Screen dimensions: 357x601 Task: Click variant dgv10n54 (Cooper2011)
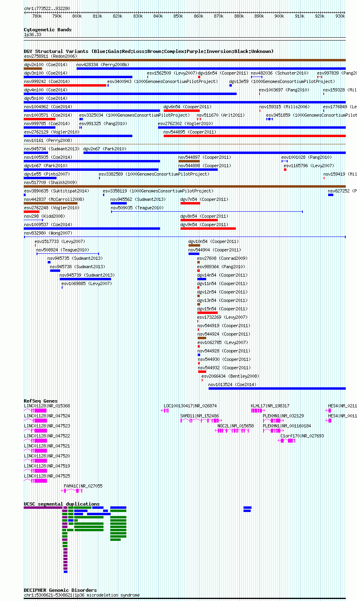coord(213,241)
